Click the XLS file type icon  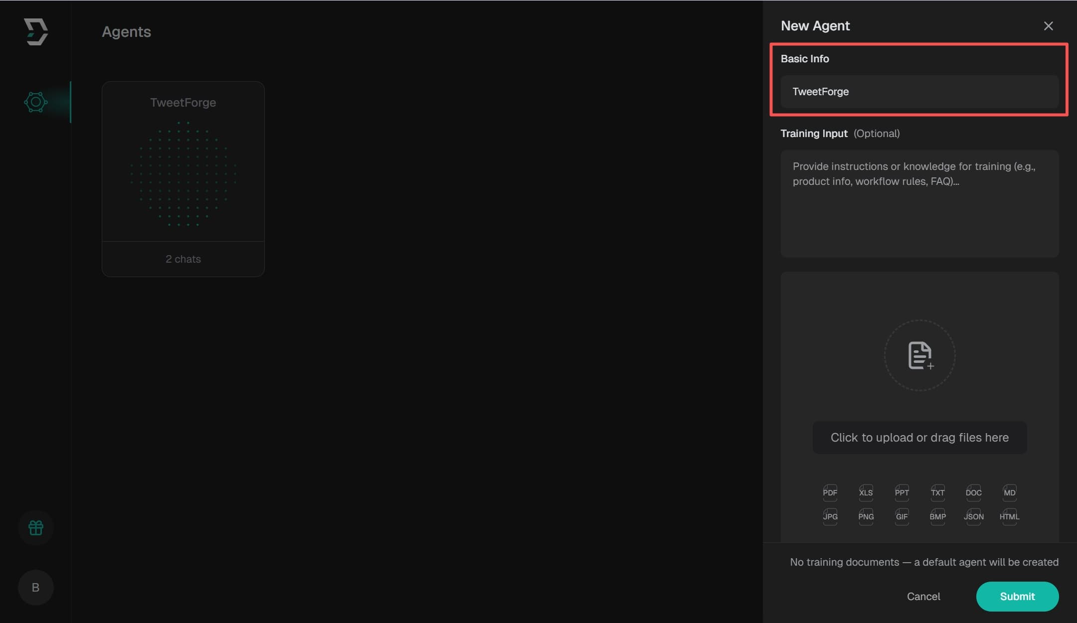coord(866,492)
